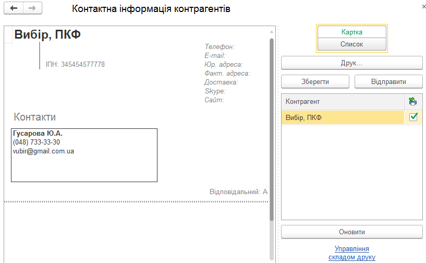Image resolution: width=426 pixels, height=263 pixels.
Task: Click the Вибір, ПКФ heading in the card
Action: point(47,34)
